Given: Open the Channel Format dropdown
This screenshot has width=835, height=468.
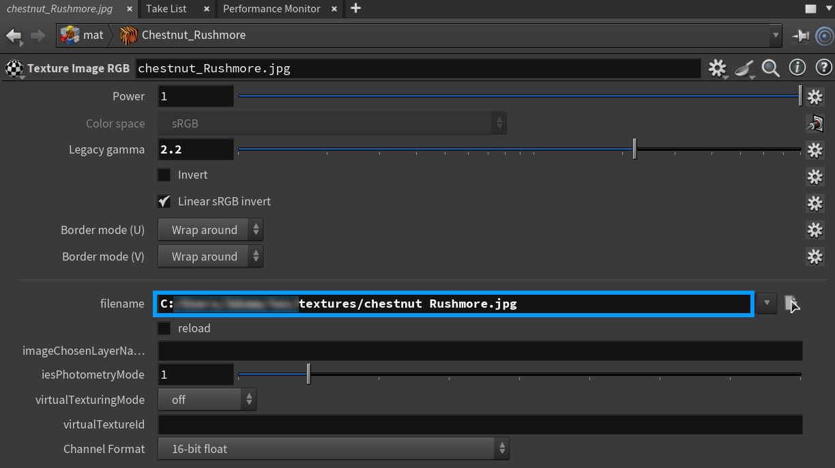Looking at the screenshot, I should [334, 449].
